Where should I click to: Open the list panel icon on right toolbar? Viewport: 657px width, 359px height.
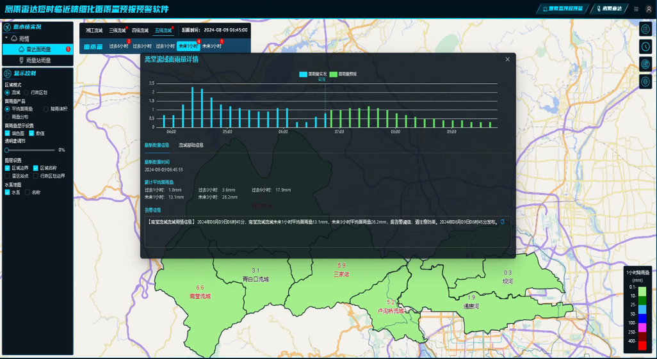645,29
